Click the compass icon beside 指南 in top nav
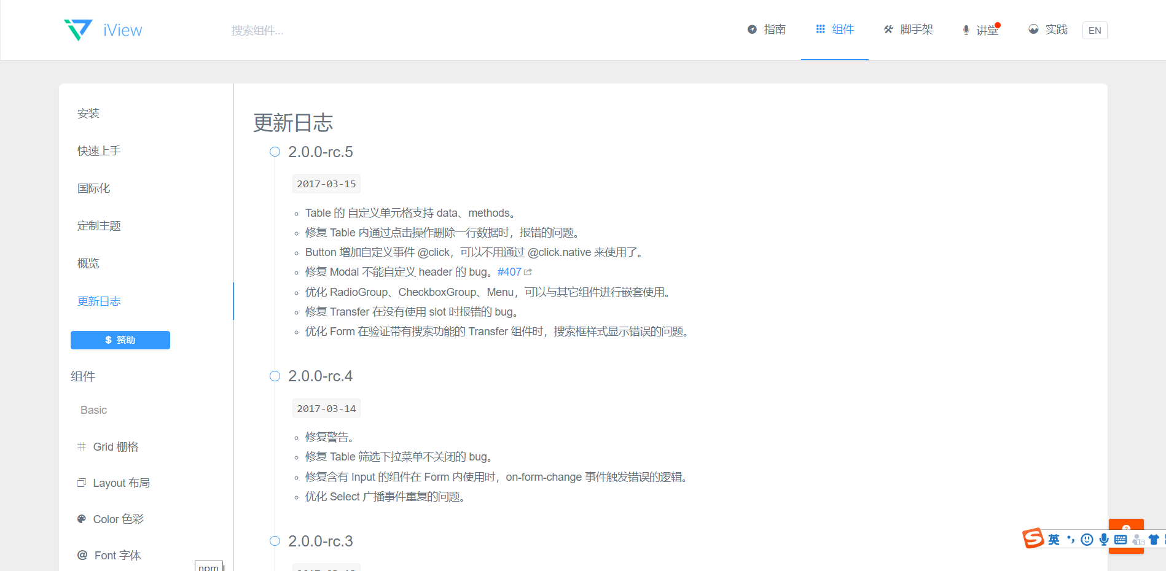This screenshot has height=571, width=1166. click(x=751, y=29)
